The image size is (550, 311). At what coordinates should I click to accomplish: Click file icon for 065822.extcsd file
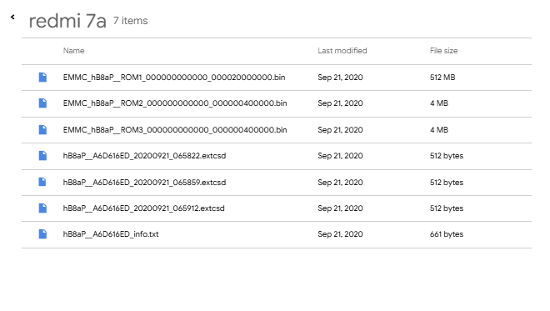pos(42,155)
